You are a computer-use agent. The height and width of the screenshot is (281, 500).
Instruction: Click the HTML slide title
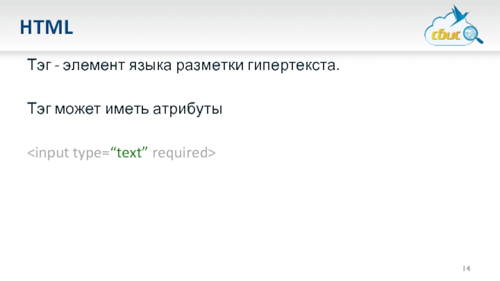[x=46, y=27]
